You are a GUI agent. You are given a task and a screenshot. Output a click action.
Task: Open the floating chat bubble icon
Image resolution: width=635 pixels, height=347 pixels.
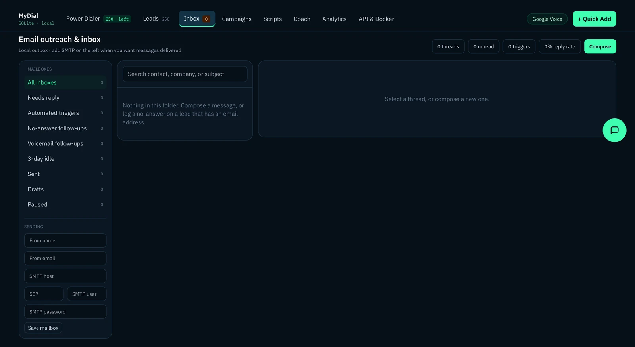(614, 130)
